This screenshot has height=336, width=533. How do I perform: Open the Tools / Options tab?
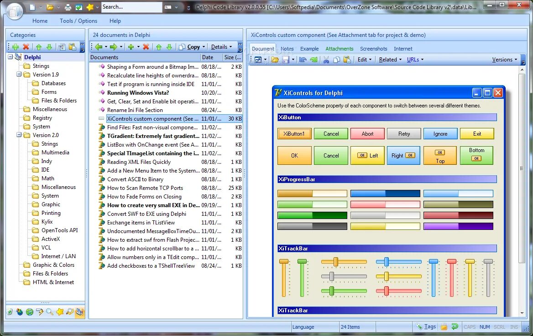[x=78, y=20]
